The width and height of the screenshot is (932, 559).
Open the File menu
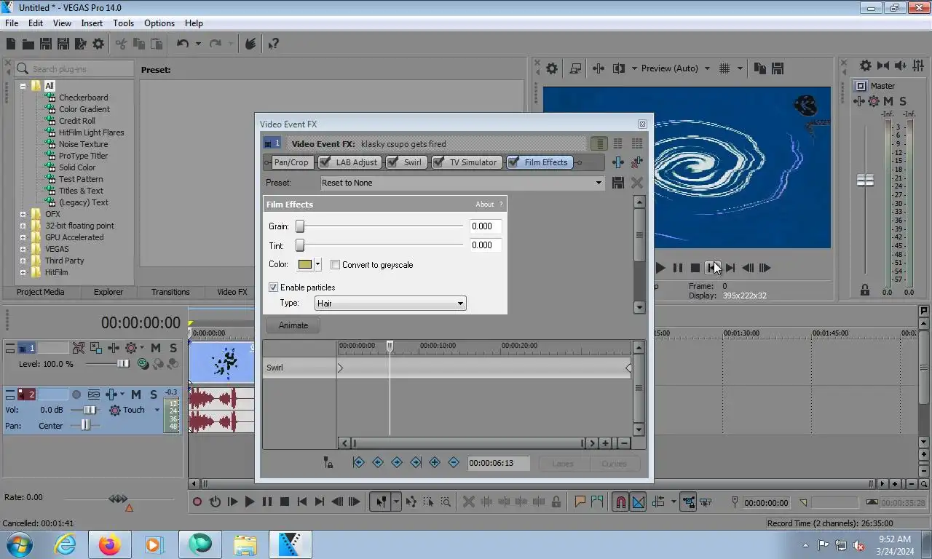[x=12, y=23]
